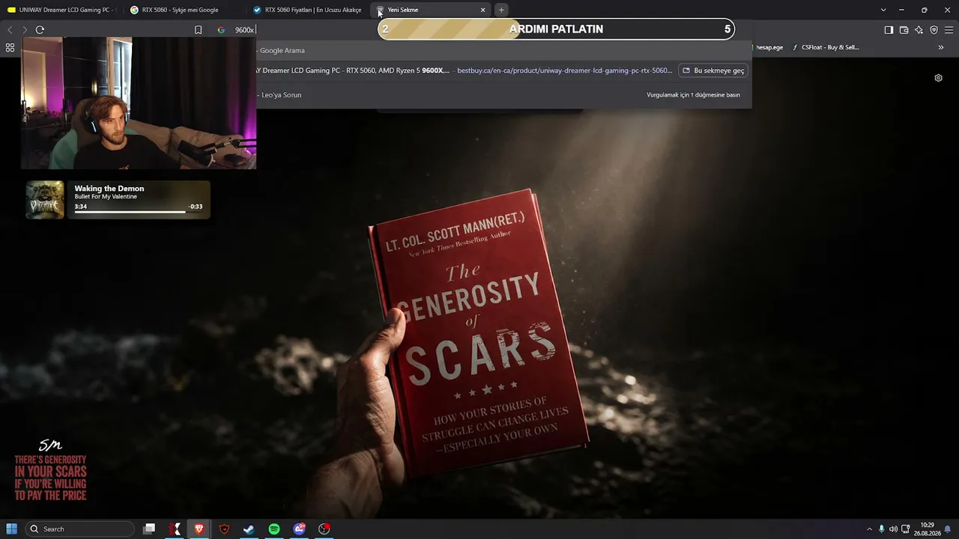Open Leo AI sparkle icon in toolbar
Viewport: 959px width, 539px height.
tap(919, 30)
